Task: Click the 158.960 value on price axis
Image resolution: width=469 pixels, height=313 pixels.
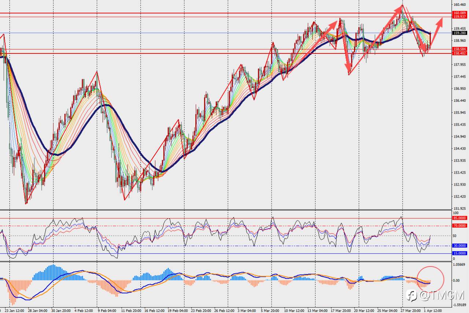Action: coord(459,41)
